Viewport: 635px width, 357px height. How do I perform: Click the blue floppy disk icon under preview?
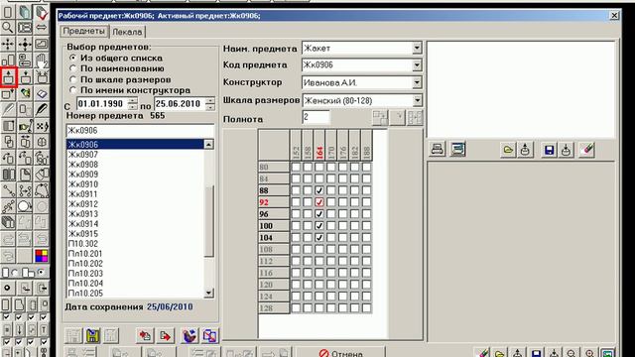click(549, 150)
